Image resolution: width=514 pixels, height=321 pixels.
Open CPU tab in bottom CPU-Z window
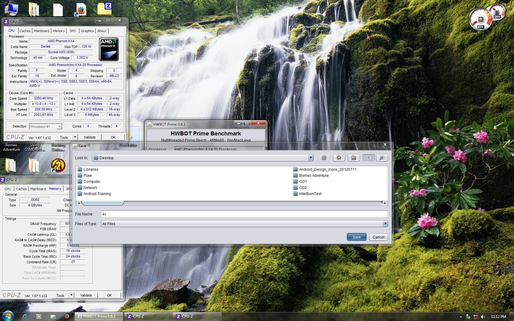[8, 189]
